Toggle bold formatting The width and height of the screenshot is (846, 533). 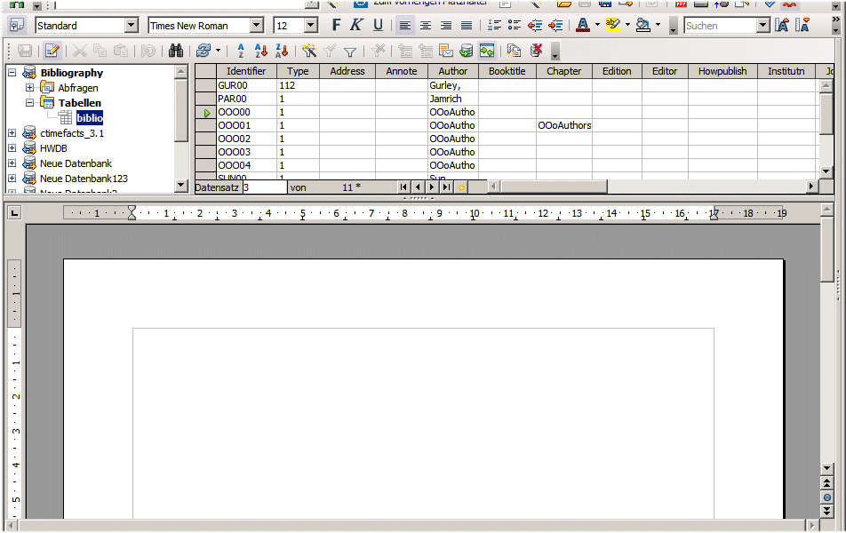click(x=337, y=26)
